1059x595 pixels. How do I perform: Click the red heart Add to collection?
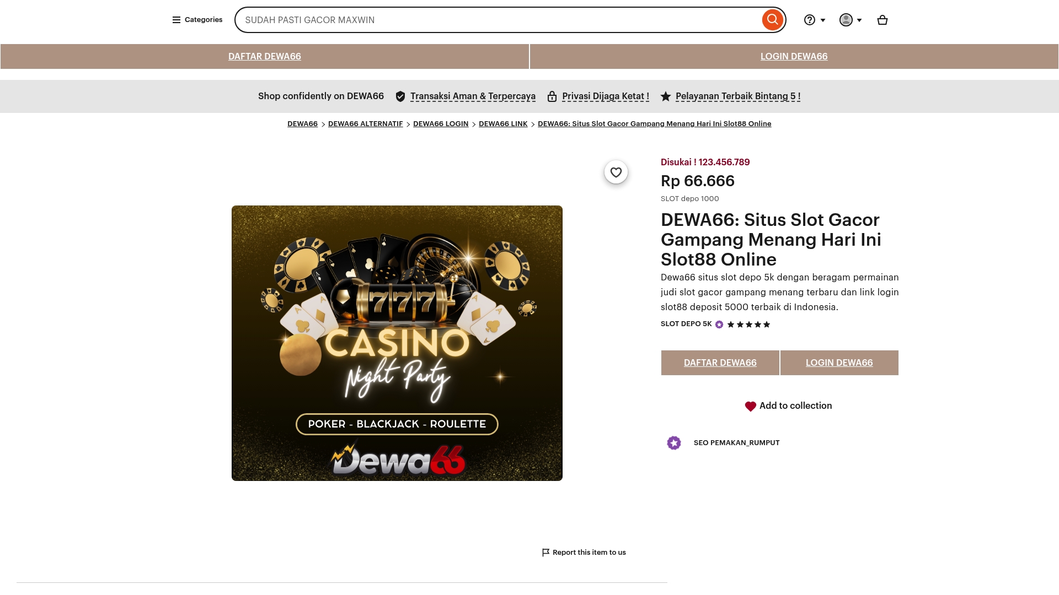[750, 407]
